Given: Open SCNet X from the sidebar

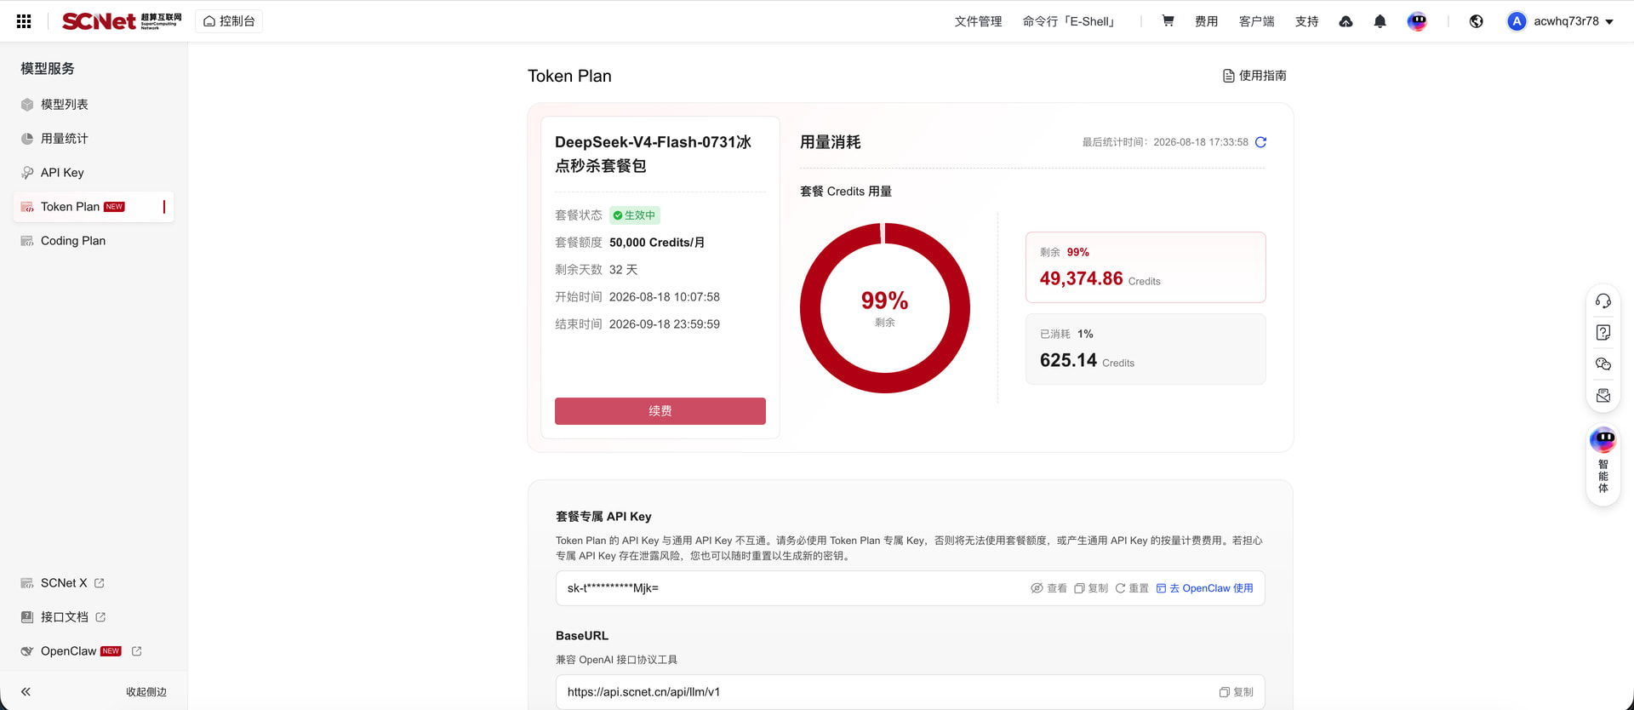Looking at the screenshot, I should pos(64,583).
